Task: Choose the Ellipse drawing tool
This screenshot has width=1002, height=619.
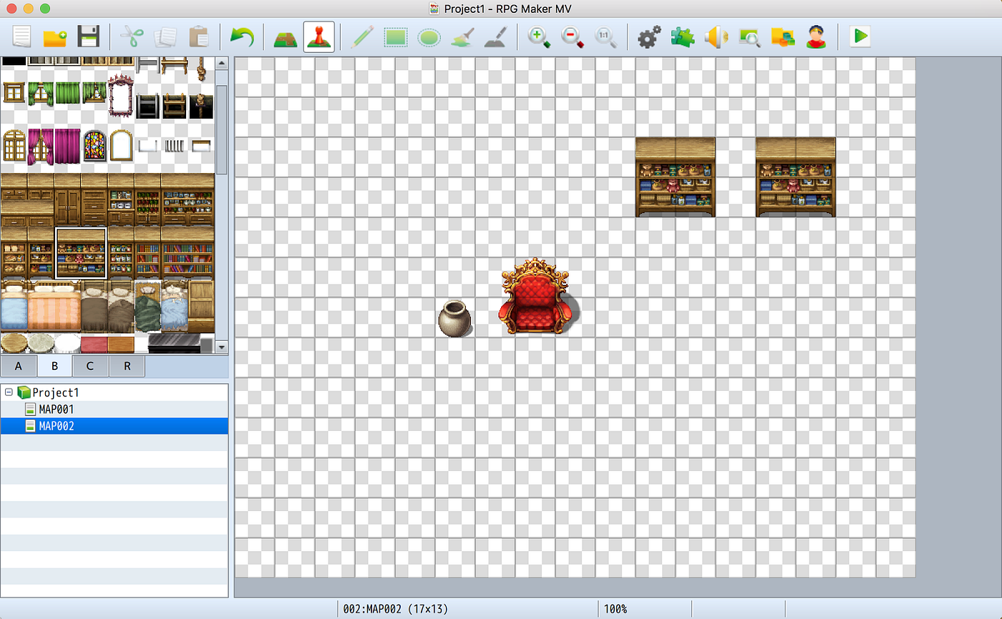Action: [x=429, y=36]
